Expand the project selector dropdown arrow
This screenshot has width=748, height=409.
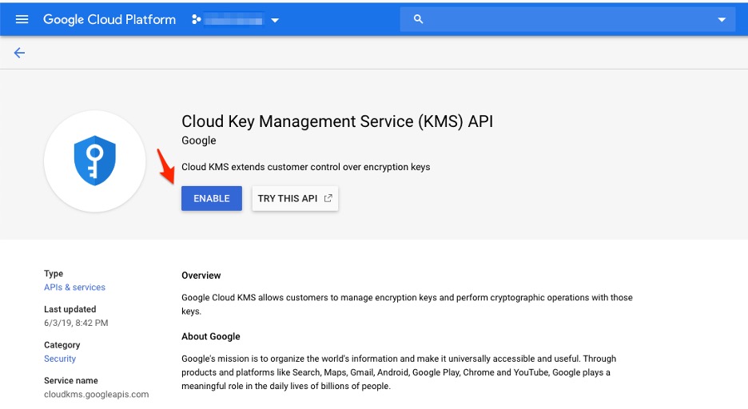(275, 20)
